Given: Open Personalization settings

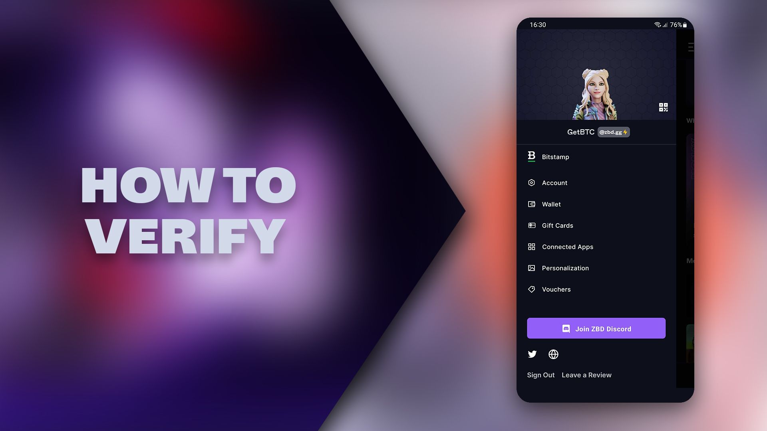Looking at the screenshot, I should 565,268.
